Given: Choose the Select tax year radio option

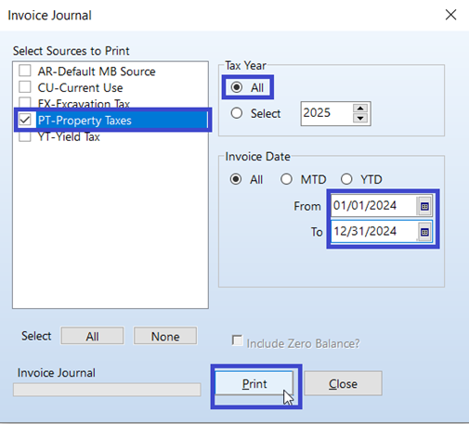Looking at the screenshot, I should 237,113.
